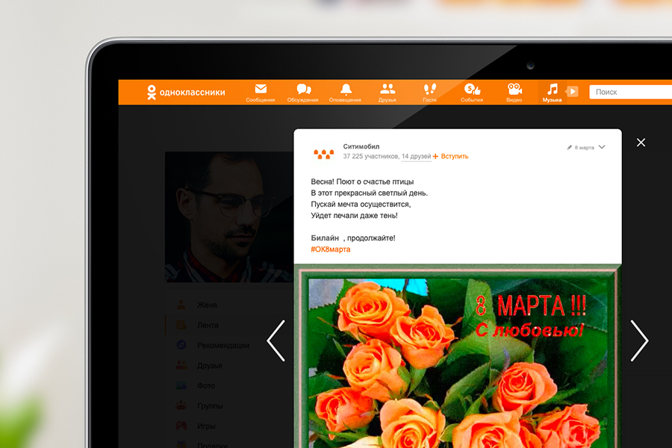The height and width of the screenshot is (448, 672).
Task: Click the Поиск search field
Action: pos(630,92)
